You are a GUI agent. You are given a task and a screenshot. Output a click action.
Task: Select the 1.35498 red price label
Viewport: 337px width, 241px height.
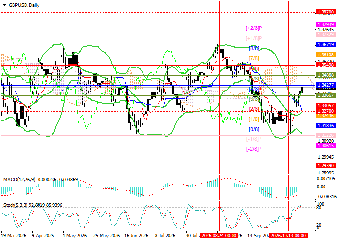[x=326, y=65]
